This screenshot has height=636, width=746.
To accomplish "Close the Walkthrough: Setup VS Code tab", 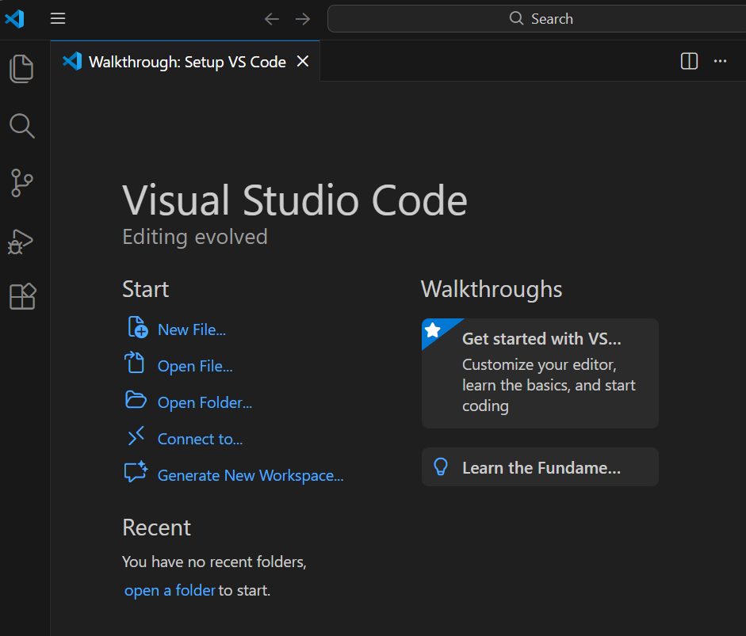I will (302, 62).
